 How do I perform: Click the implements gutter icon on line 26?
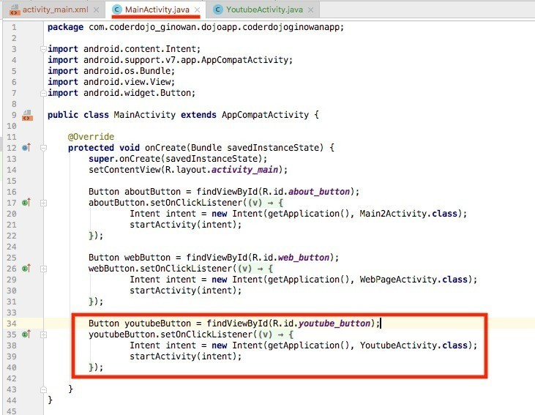pyautogui.click(x=26, y=269)
